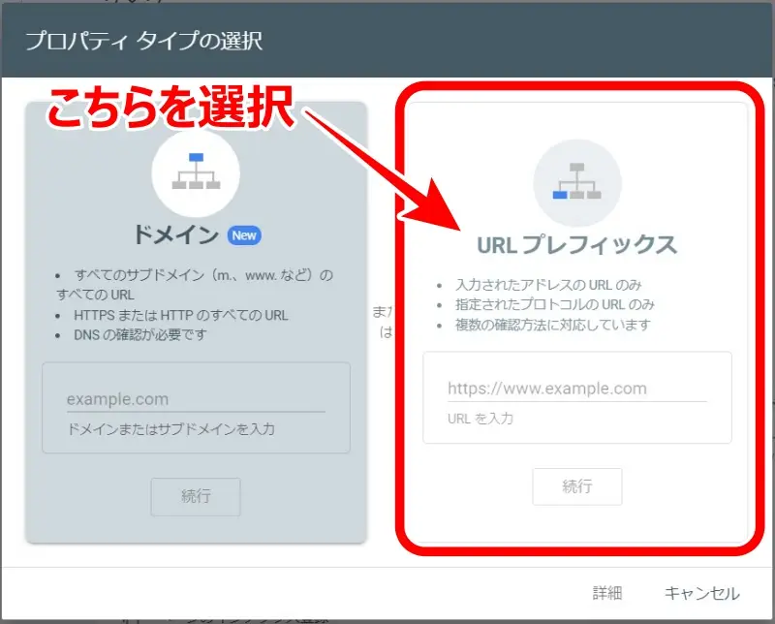Click the Domain property type sitemap icon

tap(196, 173)
